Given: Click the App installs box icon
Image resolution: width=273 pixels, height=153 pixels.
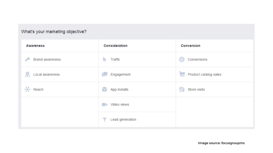Looking at the screenshot, I should (x=105, y=89).
